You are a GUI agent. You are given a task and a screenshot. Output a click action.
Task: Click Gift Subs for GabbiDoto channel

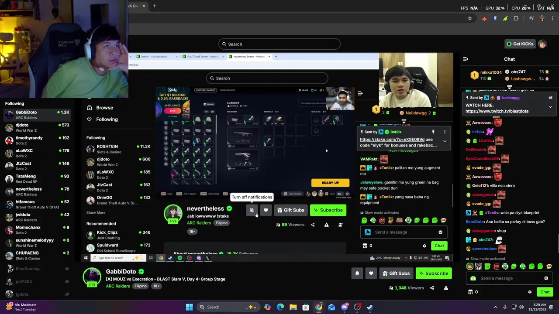coord(396,273)
